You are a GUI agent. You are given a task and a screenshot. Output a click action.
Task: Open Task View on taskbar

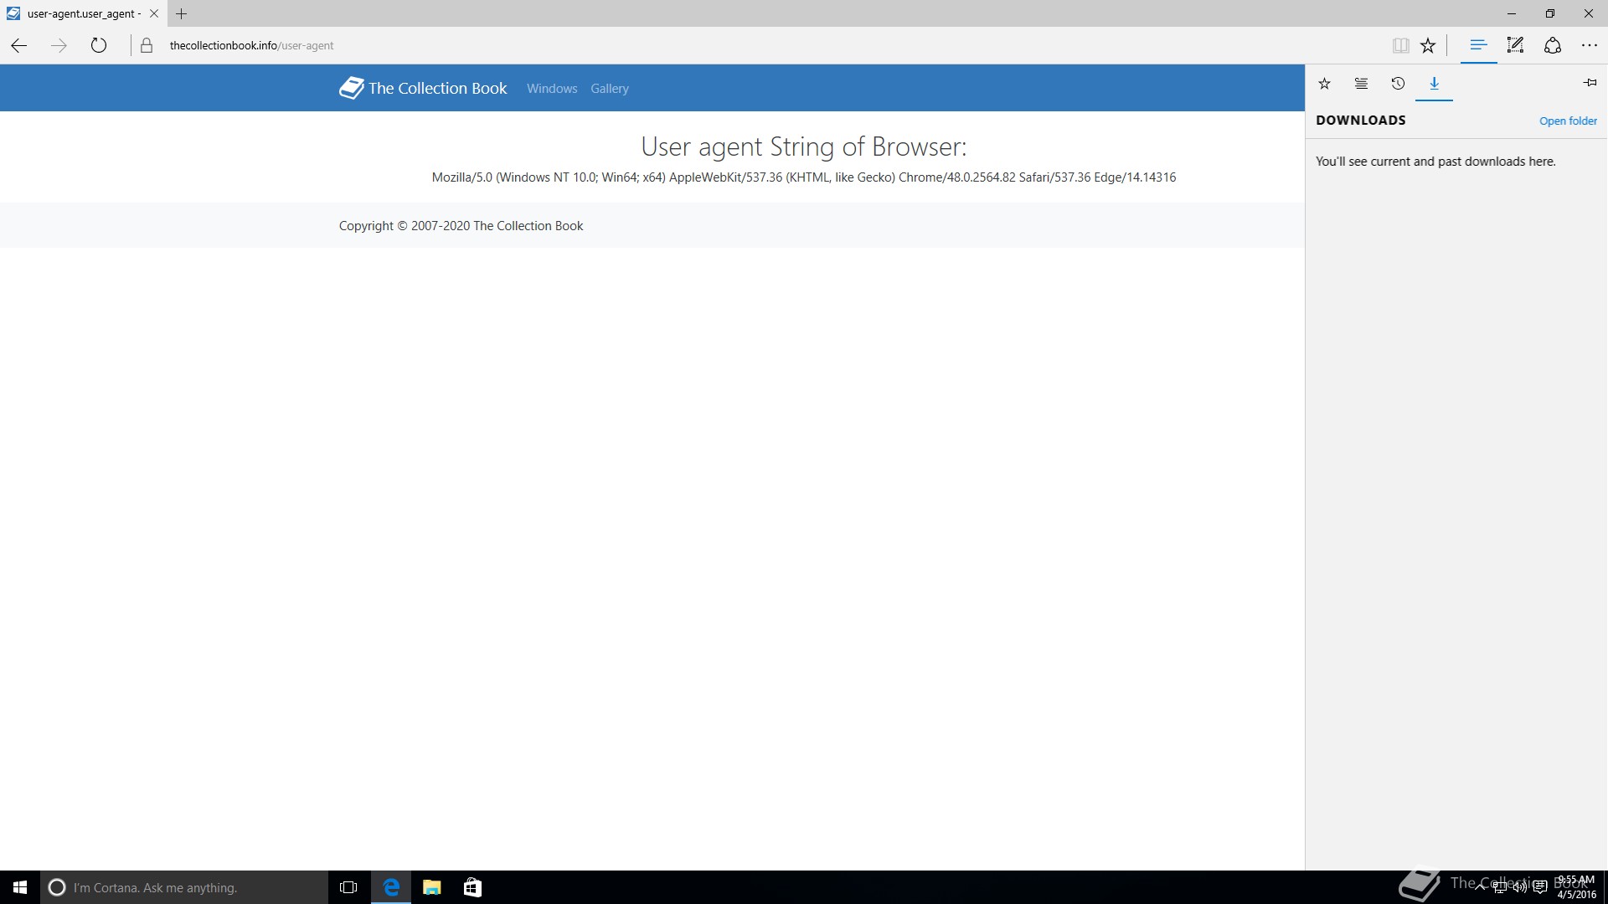coord(348,887)
